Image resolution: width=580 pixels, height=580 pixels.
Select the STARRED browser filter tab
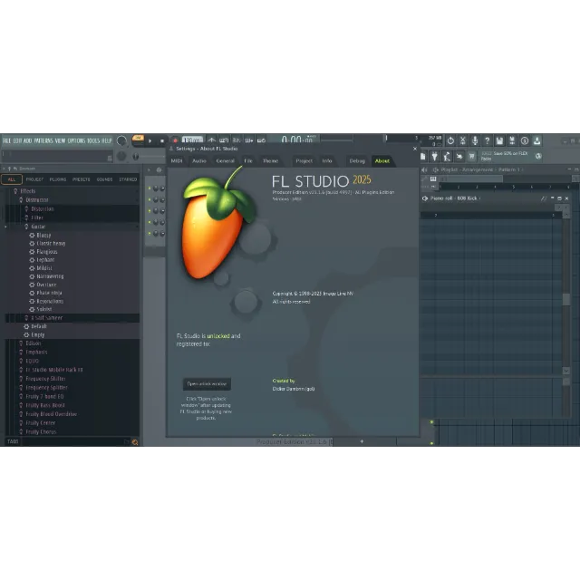tap(128, 179)
